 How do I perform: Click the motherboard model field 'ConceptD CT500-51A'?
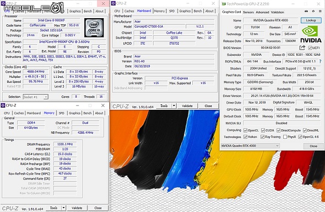(x=159, y=26)
